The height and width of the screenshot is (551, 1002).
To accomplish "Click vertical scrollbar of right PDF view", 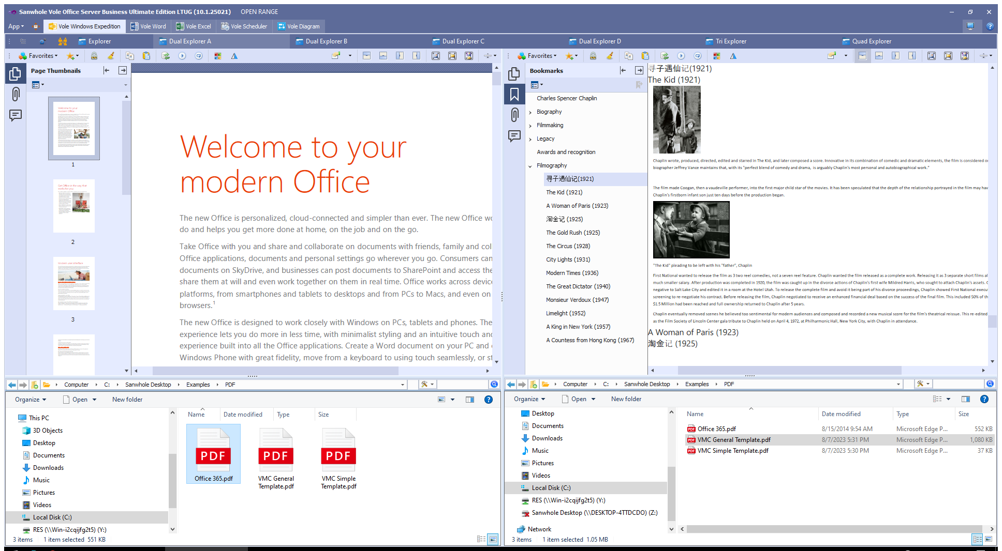I will click(x=992, y=321).
